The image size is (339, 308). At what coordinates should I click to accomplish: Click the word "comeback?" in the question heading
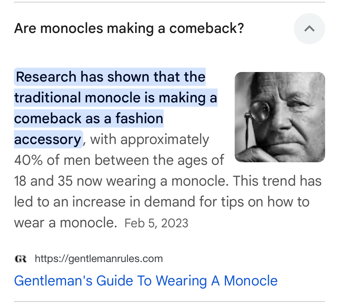(x=207, y=29)
